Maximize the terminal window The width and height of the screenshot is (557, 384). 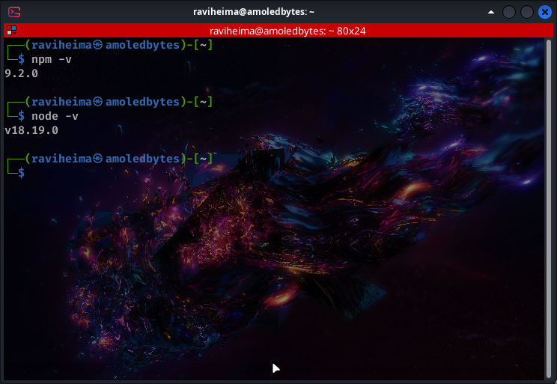click(x=527, y=12)
